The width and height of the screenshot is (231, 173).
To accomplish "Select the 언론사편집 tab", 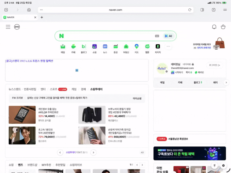I will point(30,89).
